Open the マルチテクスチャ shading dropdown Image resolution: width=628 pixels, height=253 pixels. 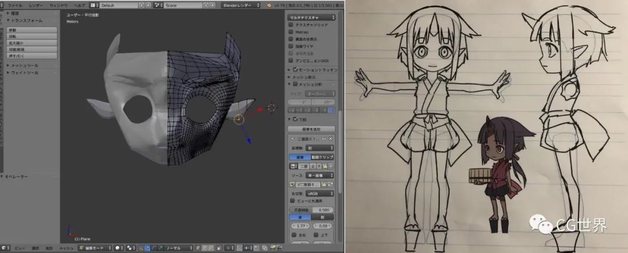(312, 17)
